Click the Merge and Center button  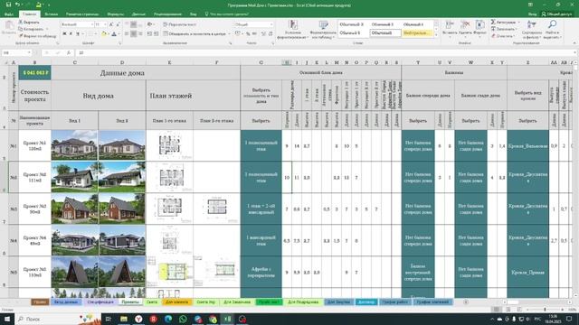click(x=195, y=34)
